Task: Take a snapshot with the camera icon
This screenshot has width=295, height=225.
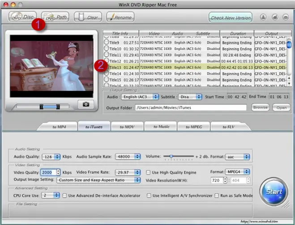Action: click(86, 104)
